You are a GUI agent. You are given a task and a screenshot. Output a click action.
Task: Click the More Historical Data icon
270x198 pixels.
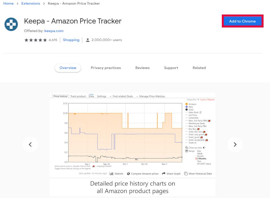click(186, 173)
